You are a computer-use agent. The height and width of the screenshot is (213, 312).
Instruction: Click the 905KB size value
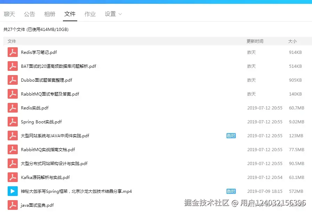(x=295, y=80)
